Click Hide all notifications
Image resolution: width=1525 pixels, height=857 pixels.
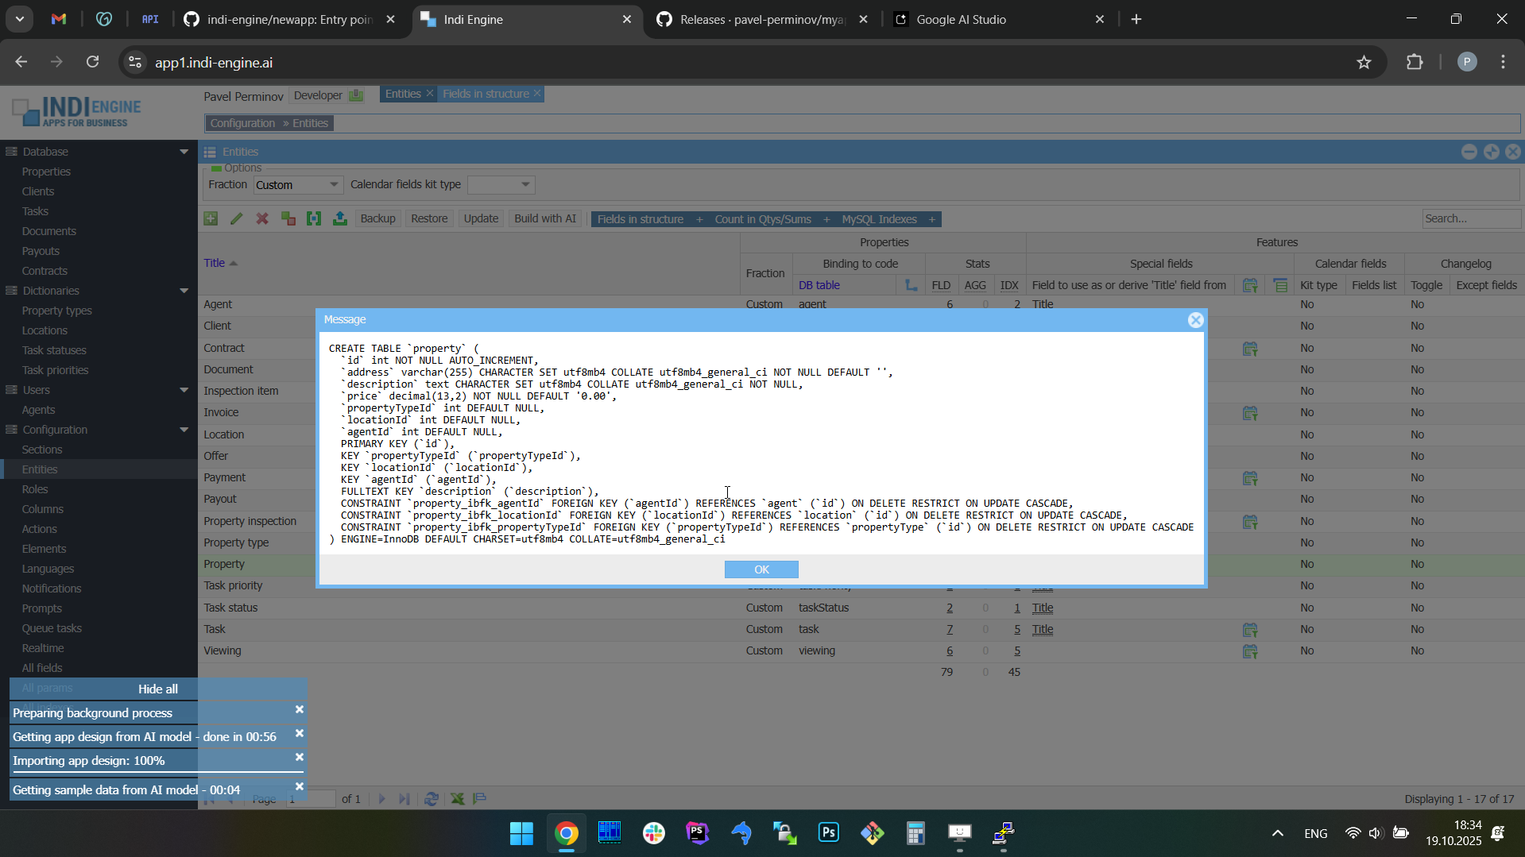click(x=158, y=689)
